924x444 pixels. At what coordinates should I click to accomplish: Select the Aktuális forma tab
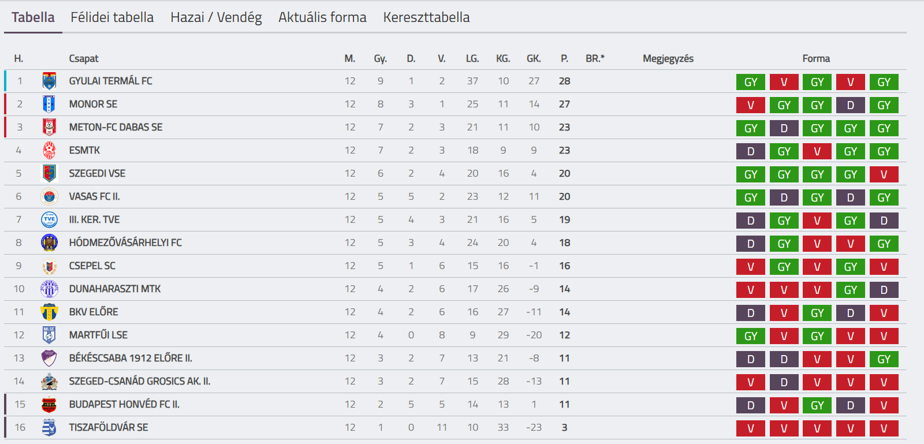(x=322, y=17)
